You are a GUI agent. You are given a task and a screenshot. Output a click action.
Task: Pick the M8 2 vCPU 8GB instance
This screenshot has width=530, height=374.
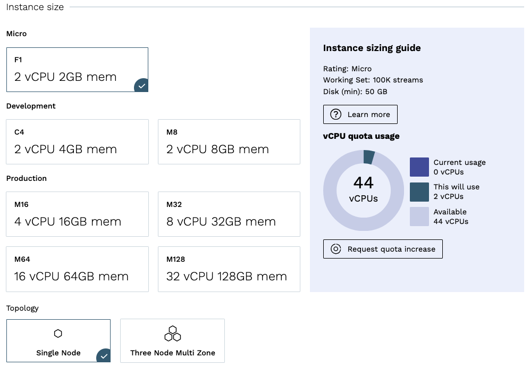[x=229, y=142]
